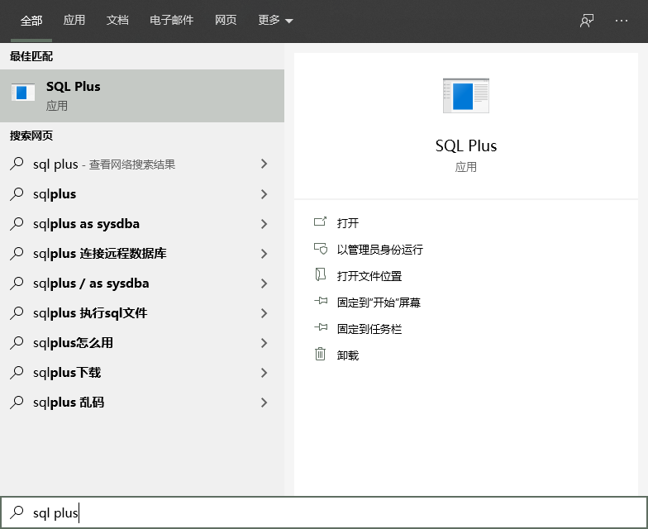
Task: Expand the "sqlplus怎么用" chevron
Action: [x=264, y=342]
